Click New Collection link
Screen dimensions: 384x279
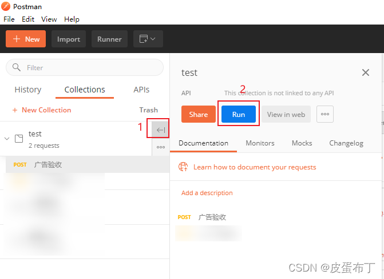click(46, 110)
